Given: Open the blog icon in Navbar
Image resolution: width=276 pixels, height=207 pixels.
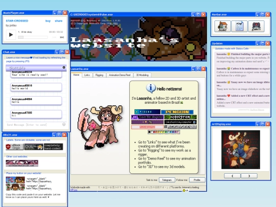Looking at the screenshot, I should 239,26.
